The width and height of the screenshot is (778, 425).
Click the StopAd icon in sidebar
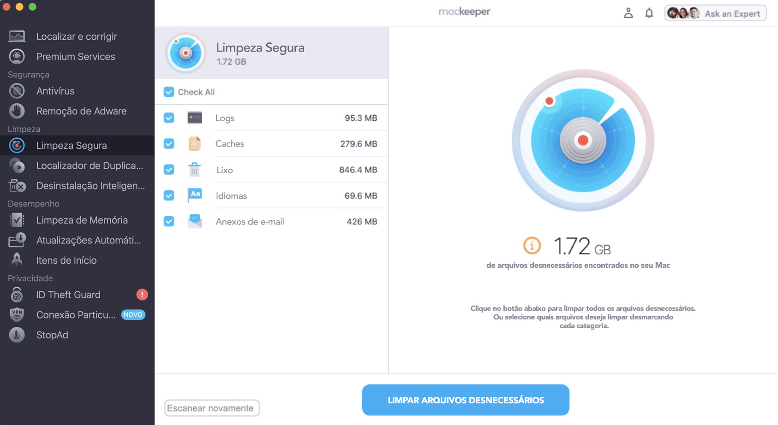17,335
